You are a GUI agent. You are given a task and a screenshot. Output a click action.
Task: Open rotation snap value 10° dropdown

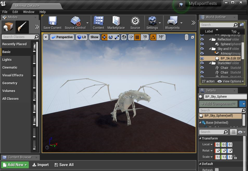[161, 37]
